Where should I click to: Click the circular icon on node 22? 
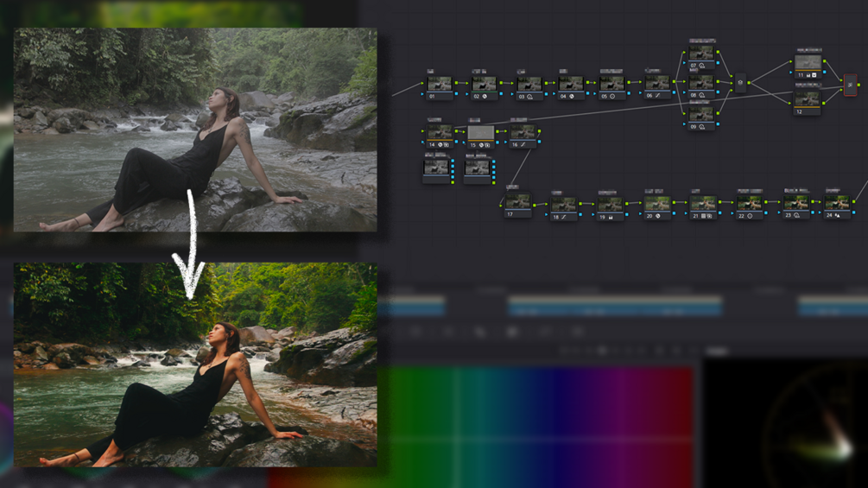point(750,216)
